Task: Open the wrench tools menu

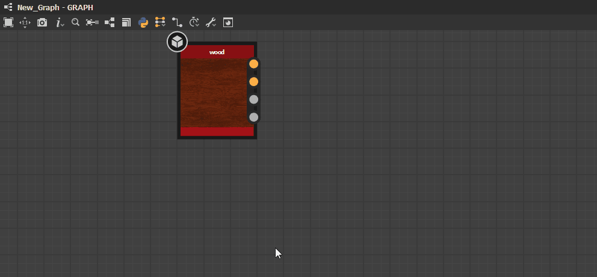Action: click(x=211, y=22)
